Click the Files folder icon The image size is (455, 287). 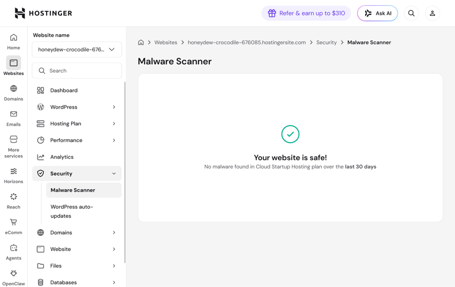tap(40, 265)
